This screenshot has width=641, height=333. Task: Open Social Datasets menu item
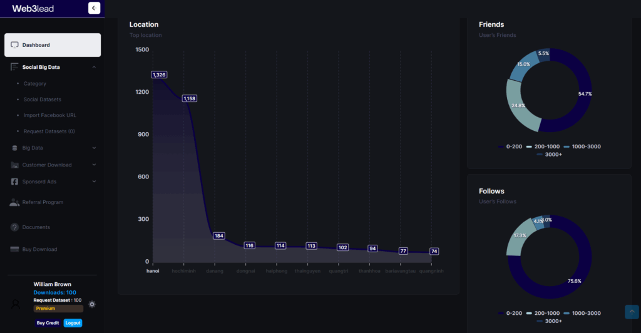click(x=42, y=100)
